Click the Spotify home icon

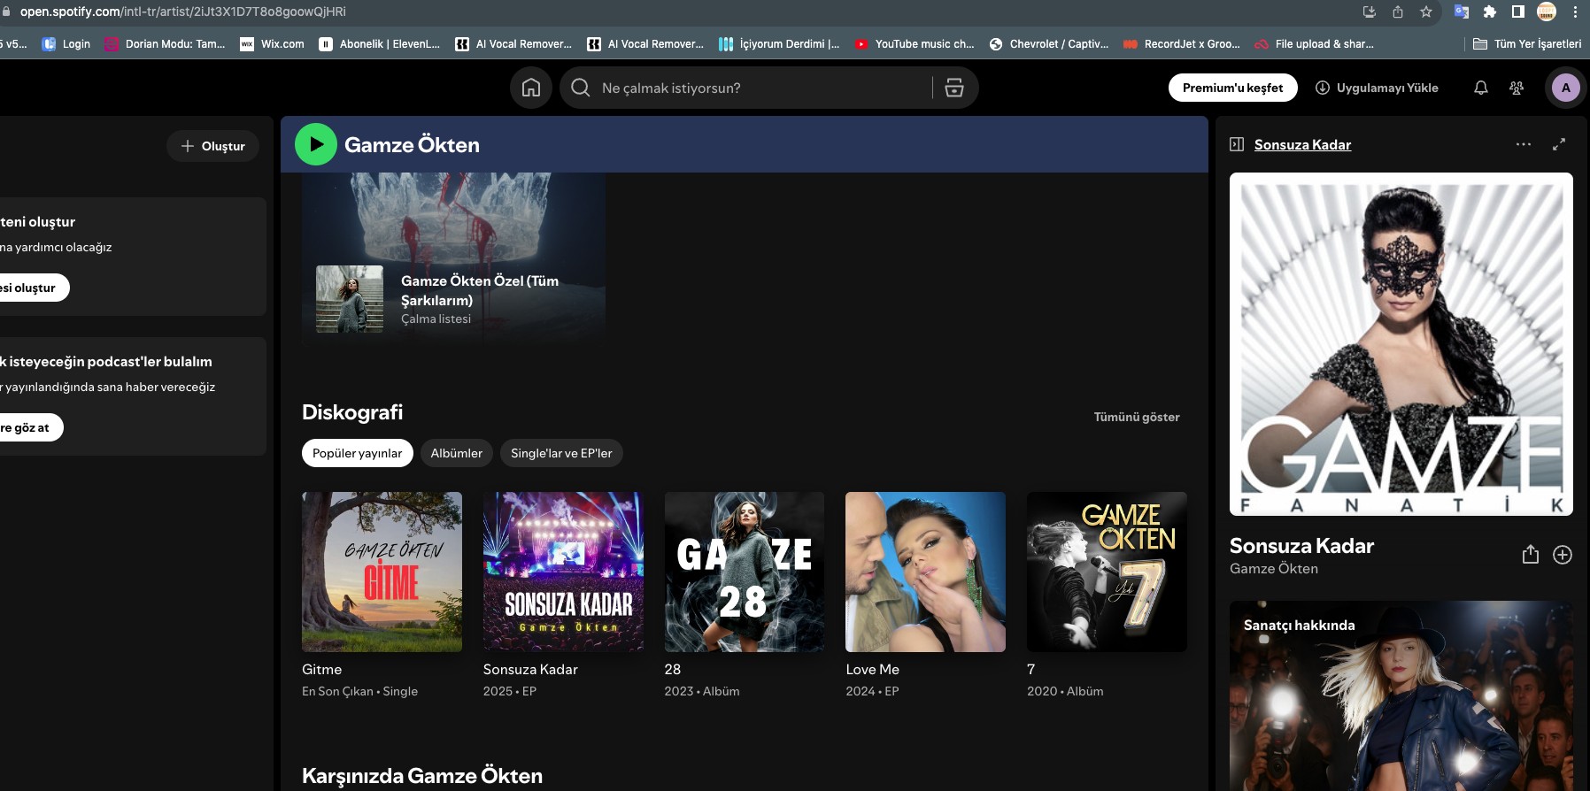point(531,88)
